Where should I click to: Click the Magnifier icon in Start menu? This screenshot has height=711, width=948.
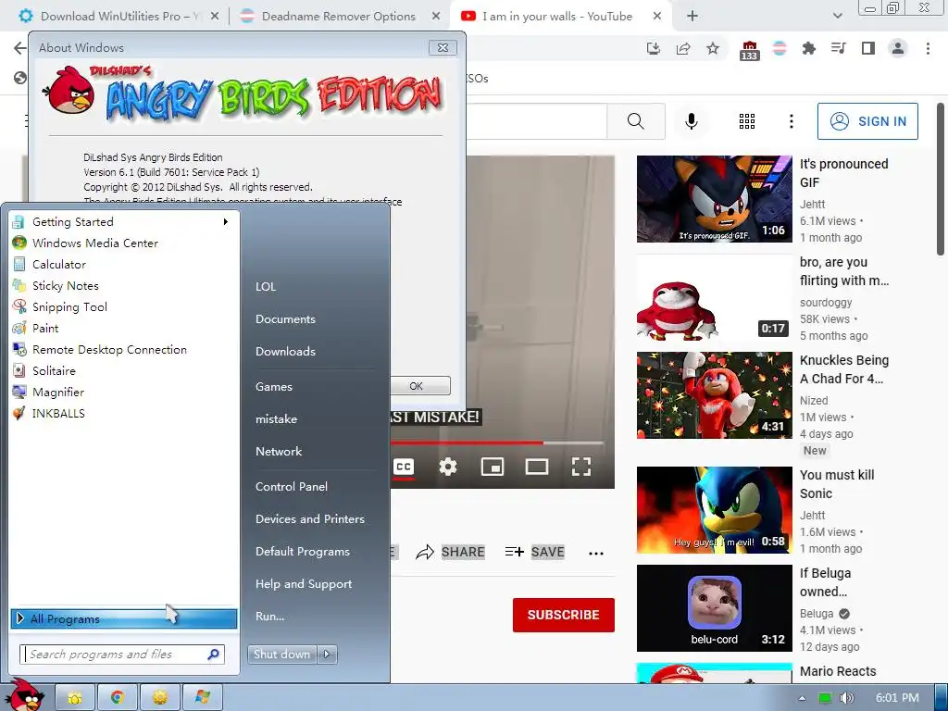(x=19, y=392)
